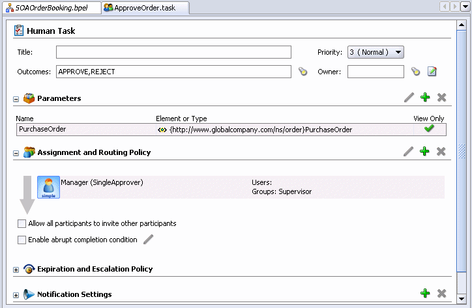
Task: Click the Expiration and Escalation clock icon
Action: click(x=29, y=269)
